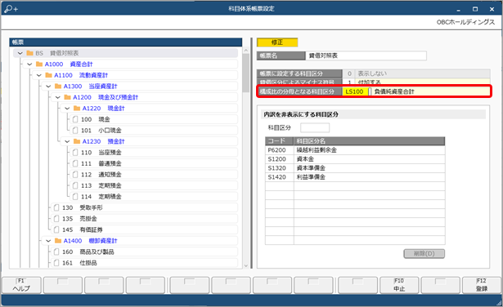Select table row S1420 利益準備金

point(355,177)
